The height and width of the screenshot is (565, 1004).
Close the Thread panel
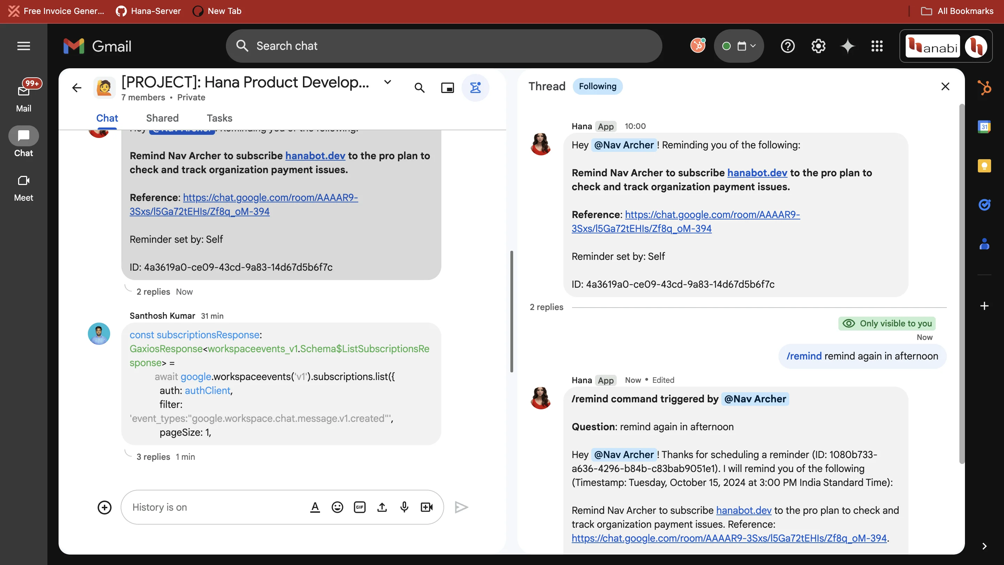(945, 86)
